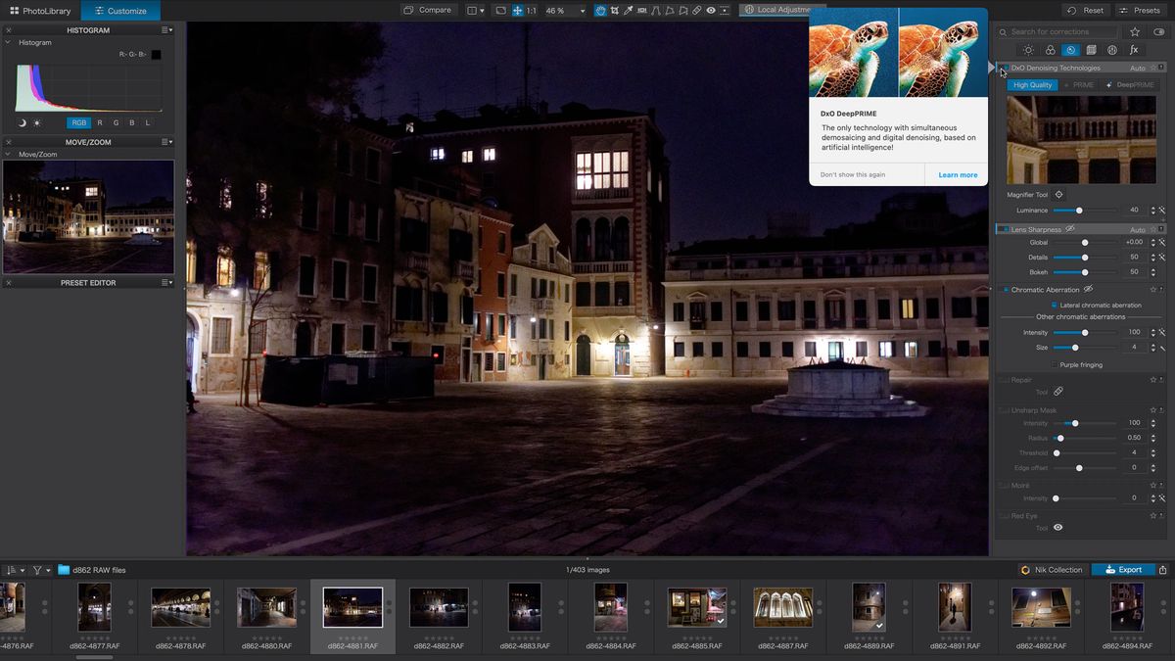Adjust the Luminance slider

coord(1084,211)
